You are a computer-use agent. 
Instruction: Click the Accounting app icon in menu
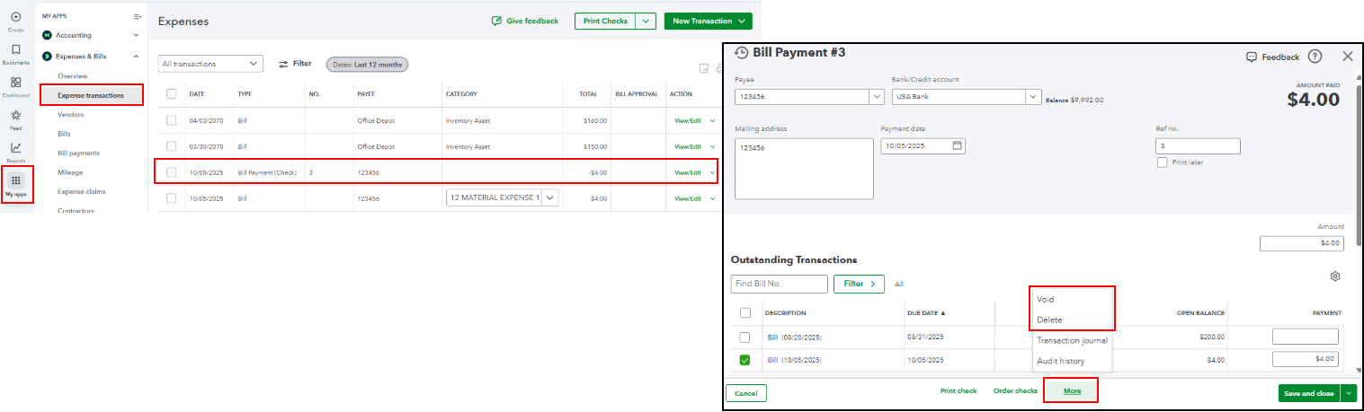(47, 35)
